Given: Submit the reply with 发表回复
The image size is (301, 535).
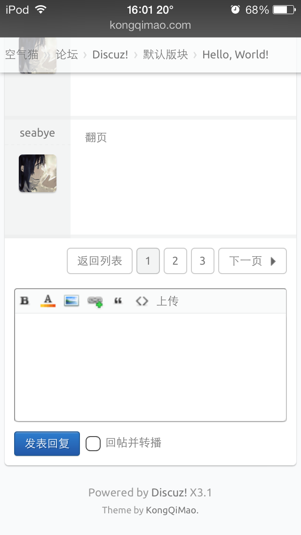Looking at the screenshot, I should click(x=47, y=444).
